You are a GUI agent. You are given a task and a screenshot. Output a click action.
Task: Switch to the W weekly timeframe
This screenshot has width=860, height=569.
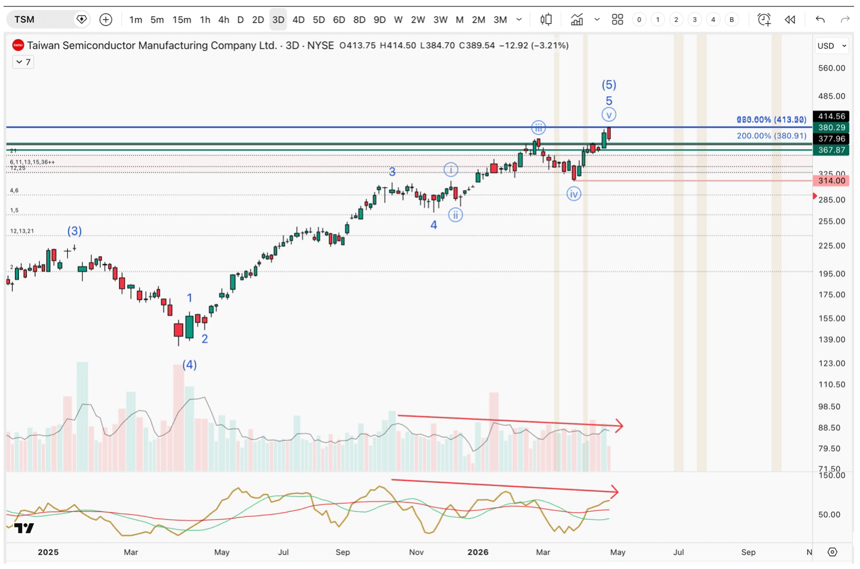click(398, 20)
